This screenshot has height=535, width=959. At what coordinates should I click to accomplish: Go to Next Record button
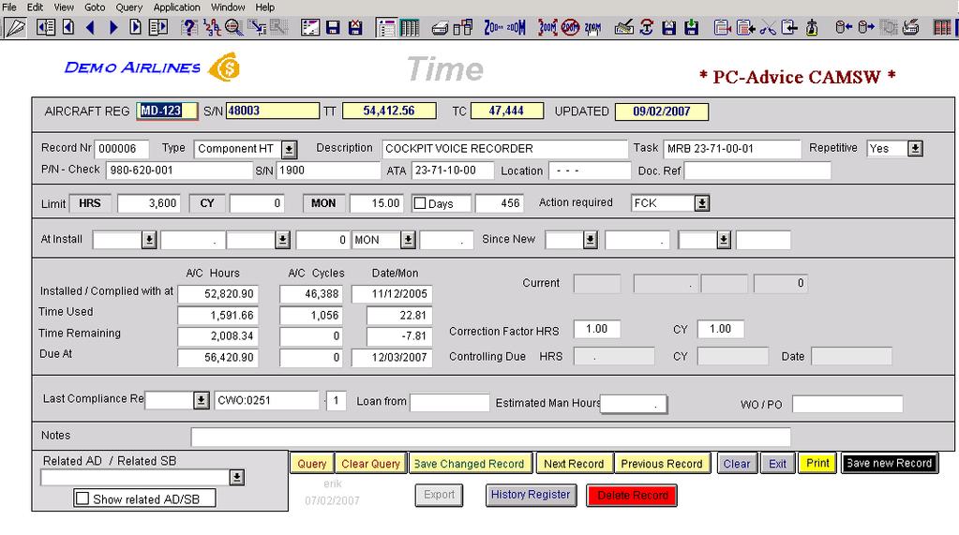(x=574, y=464)
